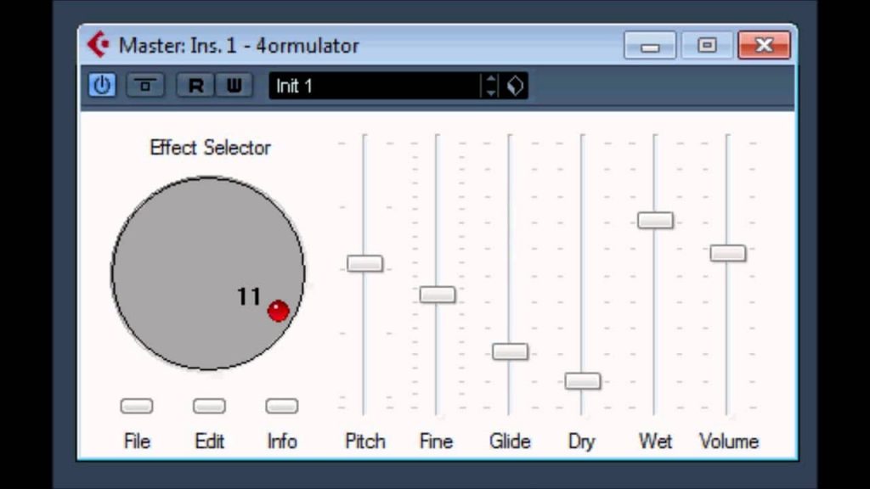Click the button above File
The image size is (870, 489).
coord(137,407)
